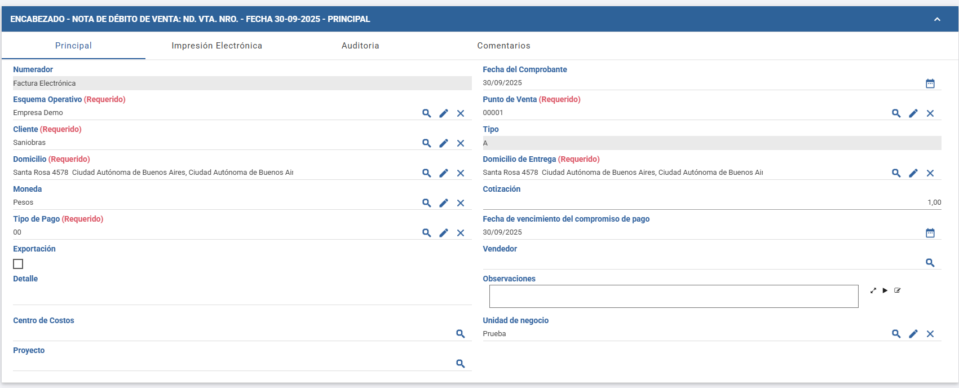Collapse the Encabezado panel
The width and height of the screenshot is (959, 388).
[937, 19]
